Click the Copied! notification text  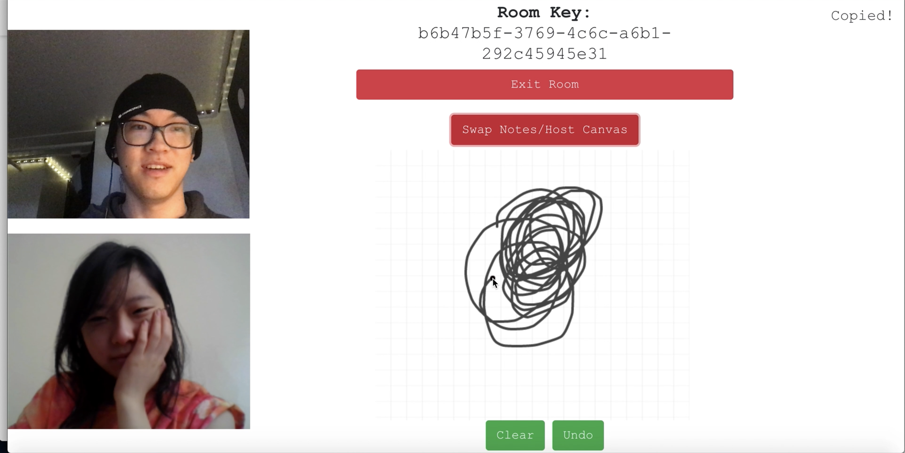point(862,16)
